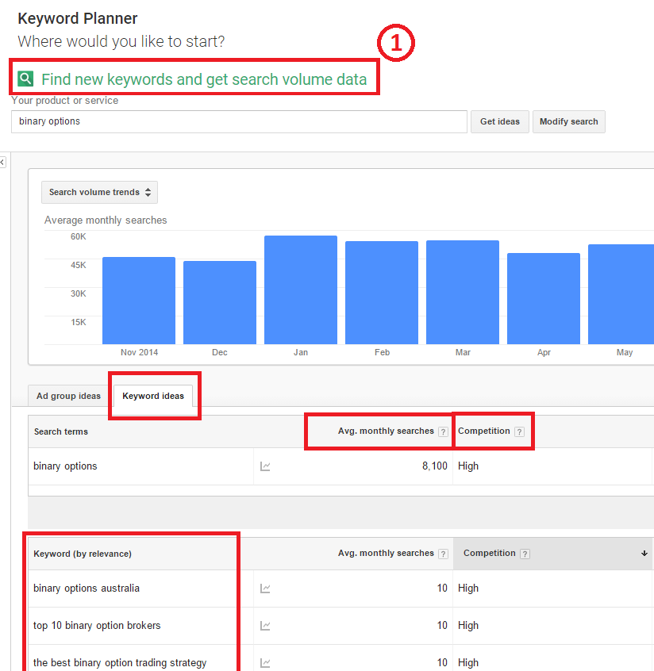The height and width of the screenshot is (671, 654).
Task: Open trend chart icon for top 10 binary option brokers
Action: (265, 626)
